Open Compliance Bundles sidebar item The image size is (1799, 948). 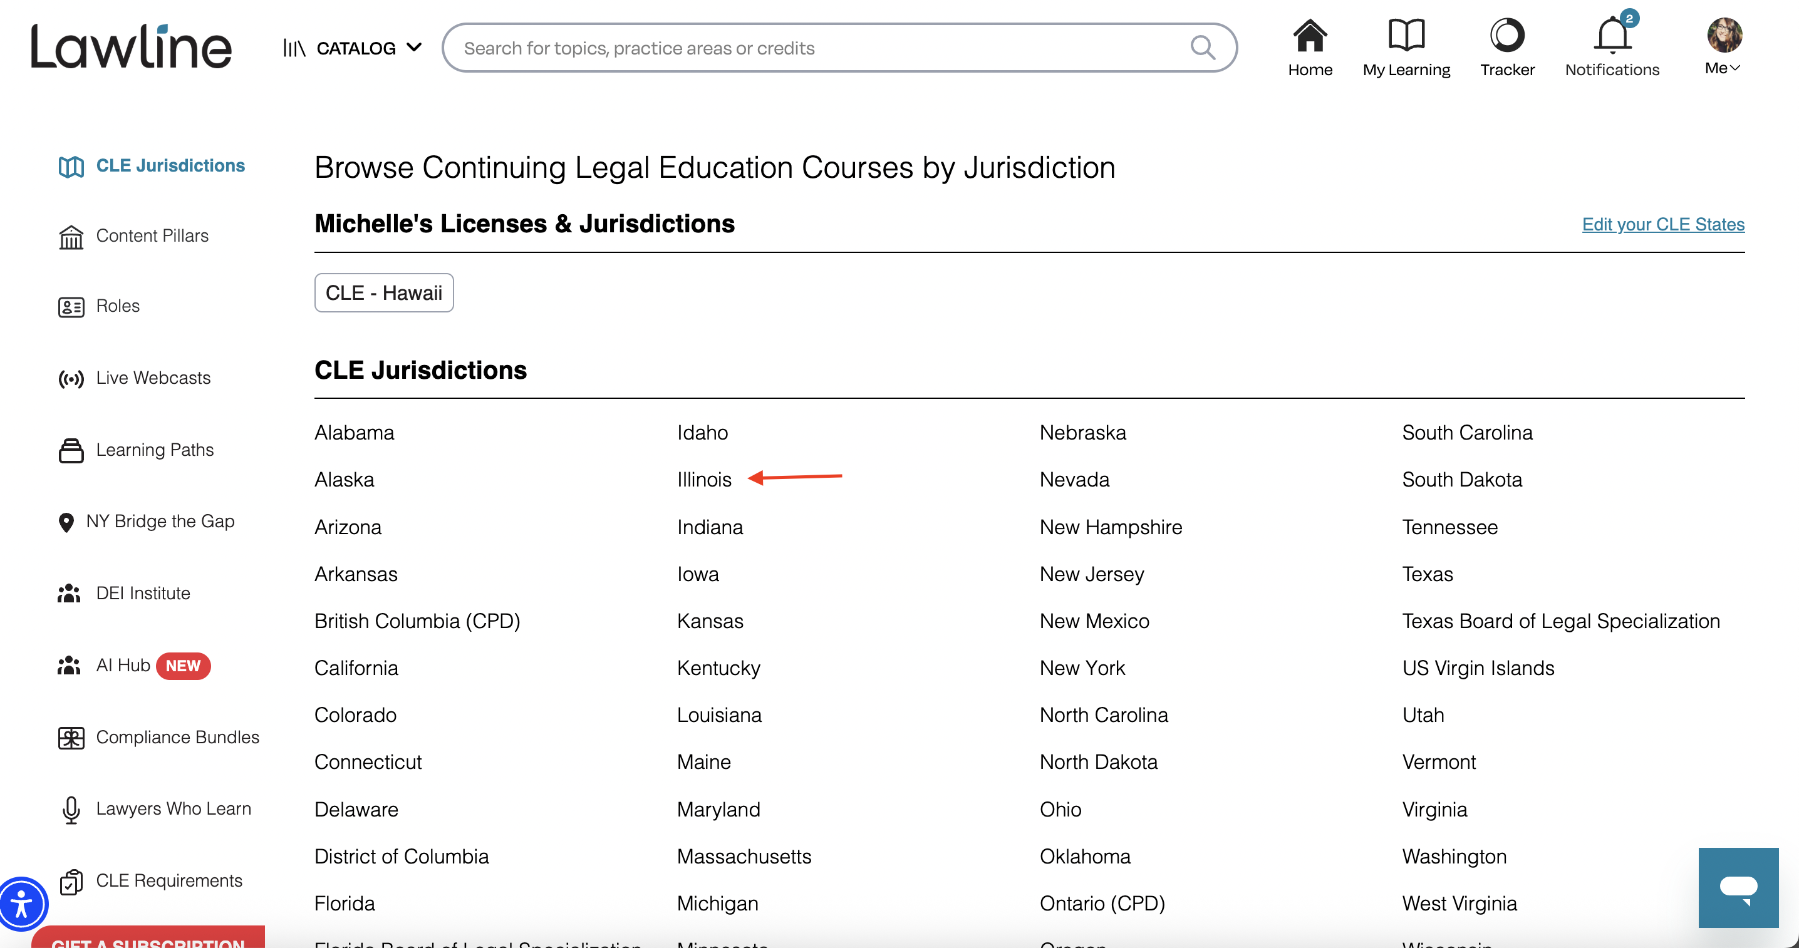177,737
